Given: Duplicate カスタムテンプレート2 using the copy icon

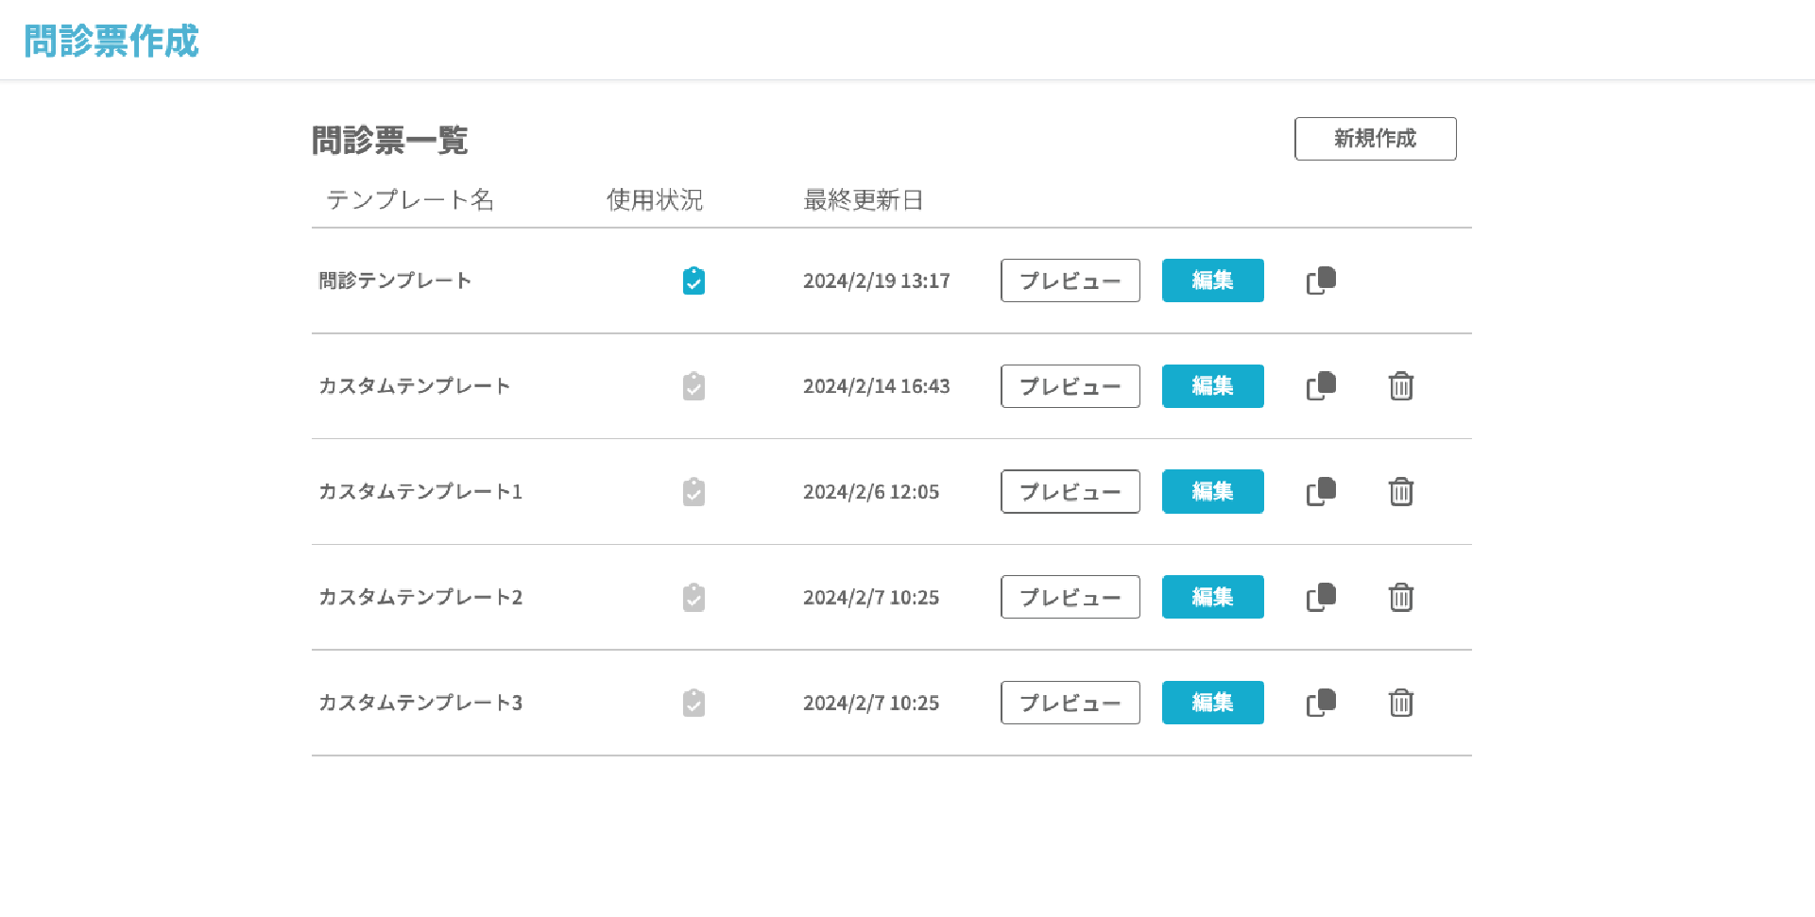Looking at the screenshot, I should 1321,598.
